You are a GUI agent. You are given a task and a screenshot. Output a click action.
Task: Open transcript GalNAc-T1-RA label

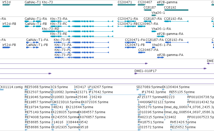point(36,19)
